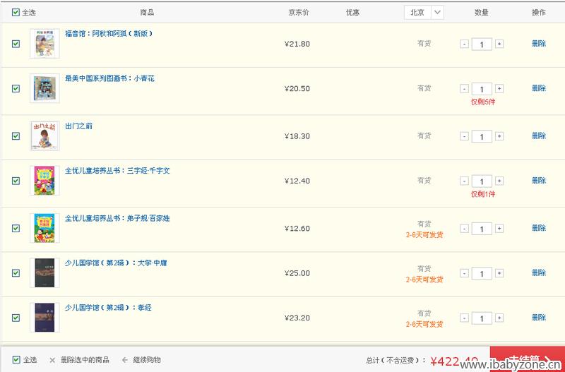This screenshot has width=565, height=372.
Task: Open the 北京 region dropdown
Action: [424, 12]
